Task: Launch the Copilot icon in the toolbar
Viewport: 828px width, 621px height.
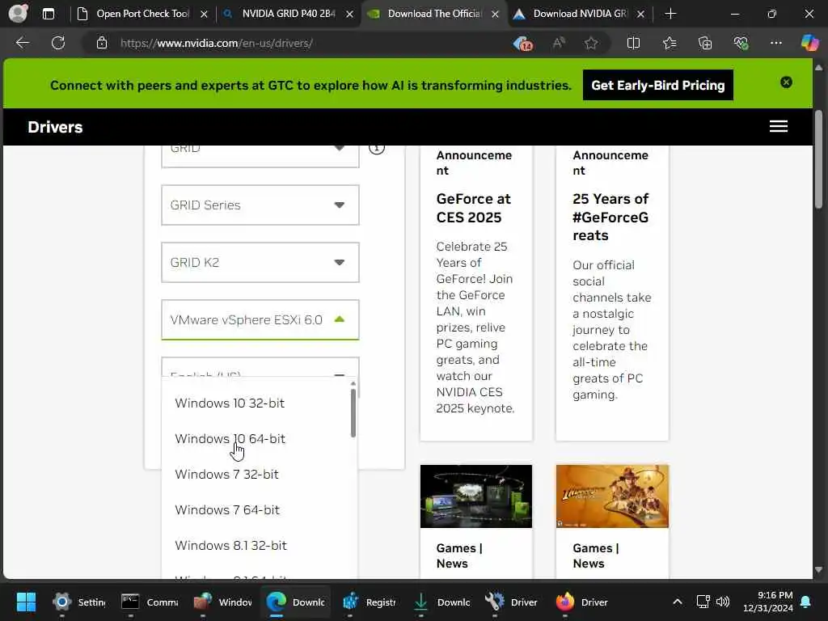Action: (x=809, y=43)
